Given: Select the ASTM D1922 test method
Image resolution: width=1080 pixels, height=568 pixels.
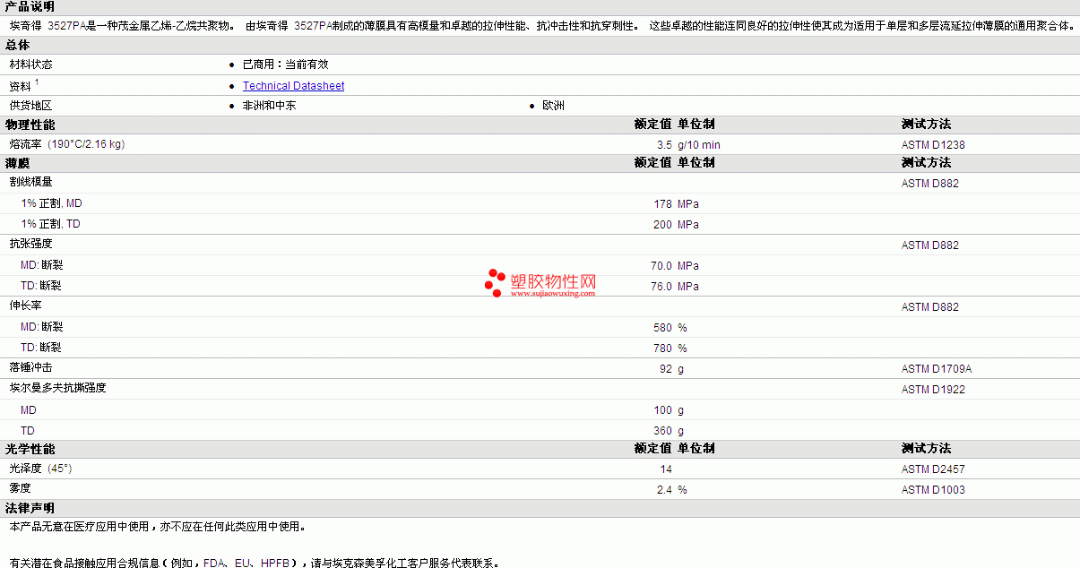Looking at the screenshot, I should click(x=933, y=390).
